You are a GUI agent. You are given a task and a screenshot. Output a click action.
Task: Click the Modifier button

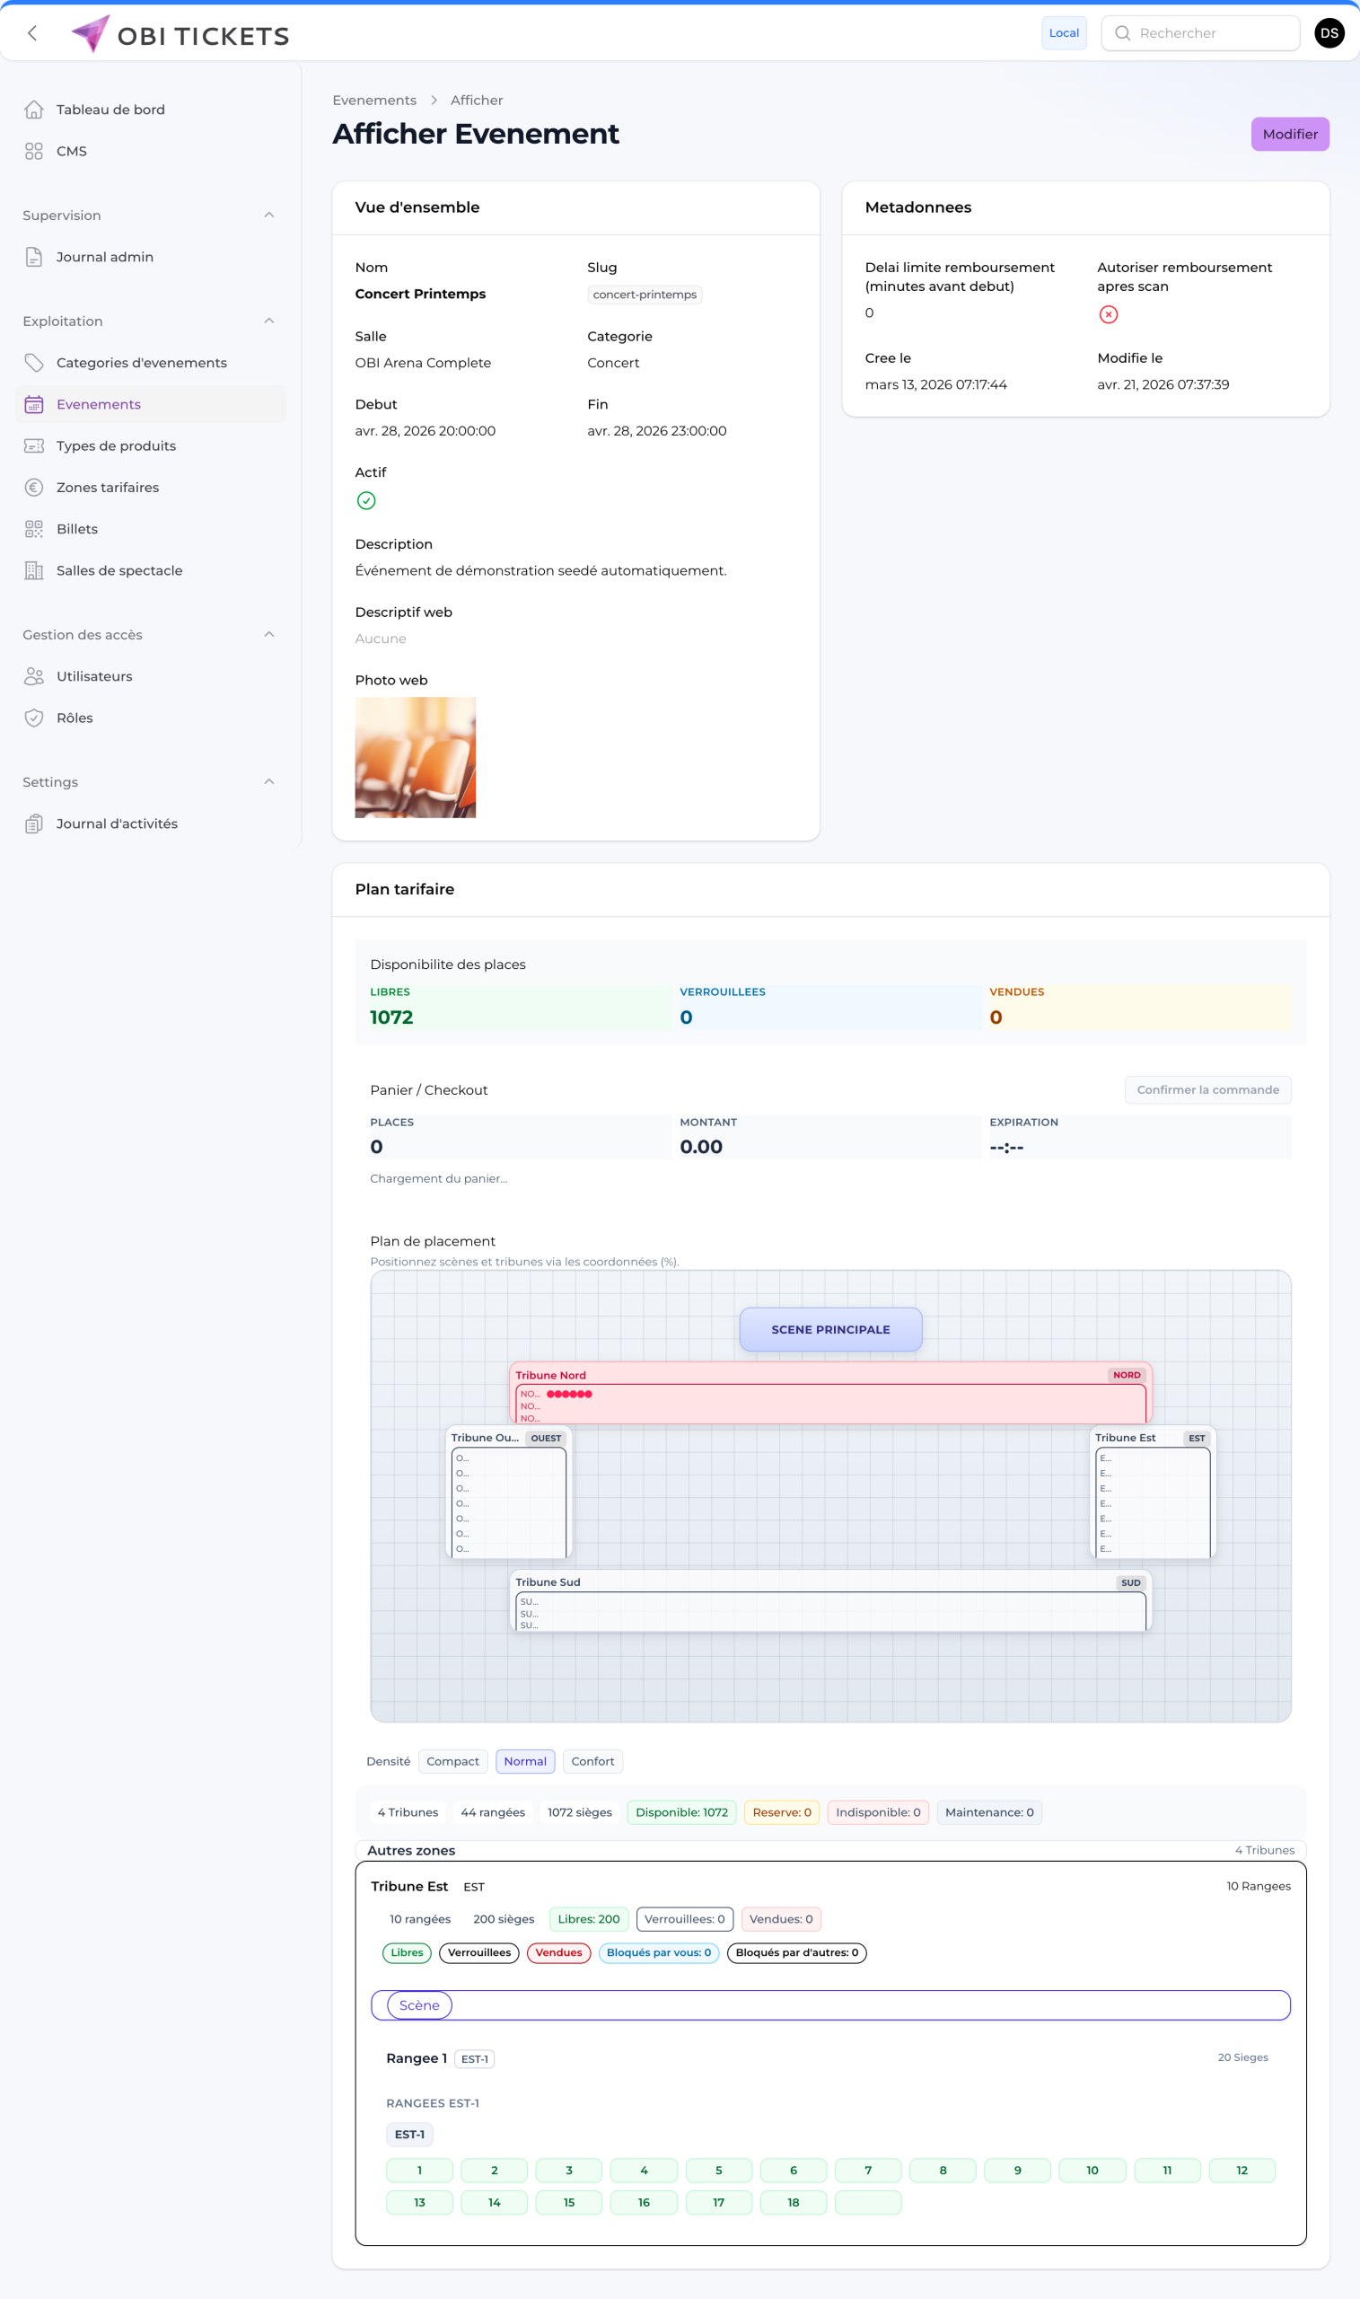point(1289,134)
